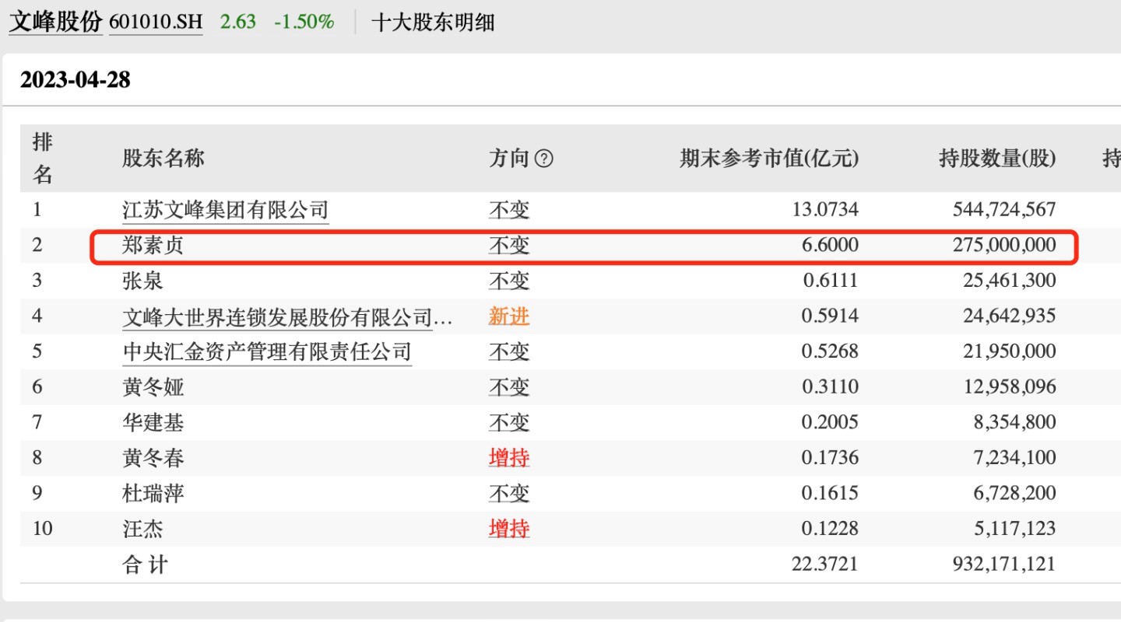The width and height of the screenshot is (1121, 622).
Task: Click the help icon beside 方向
Action: 545,159
